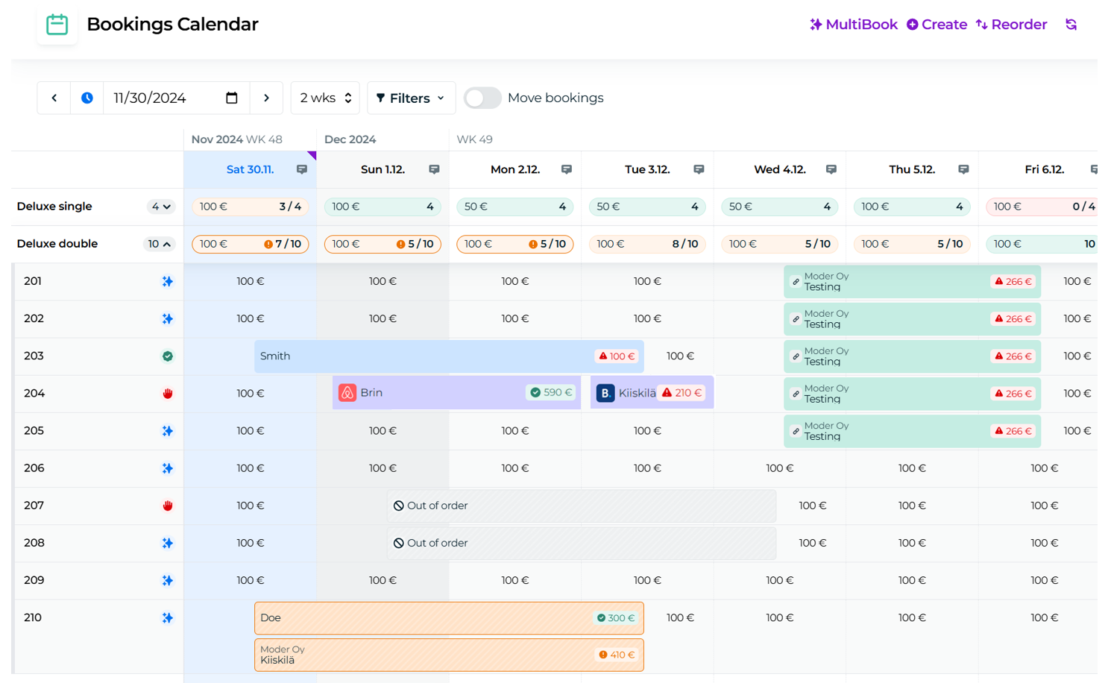Open the note icon for Tue 3.12.
This screenshot has width=1108, height=683.
[x=699, y=169]
